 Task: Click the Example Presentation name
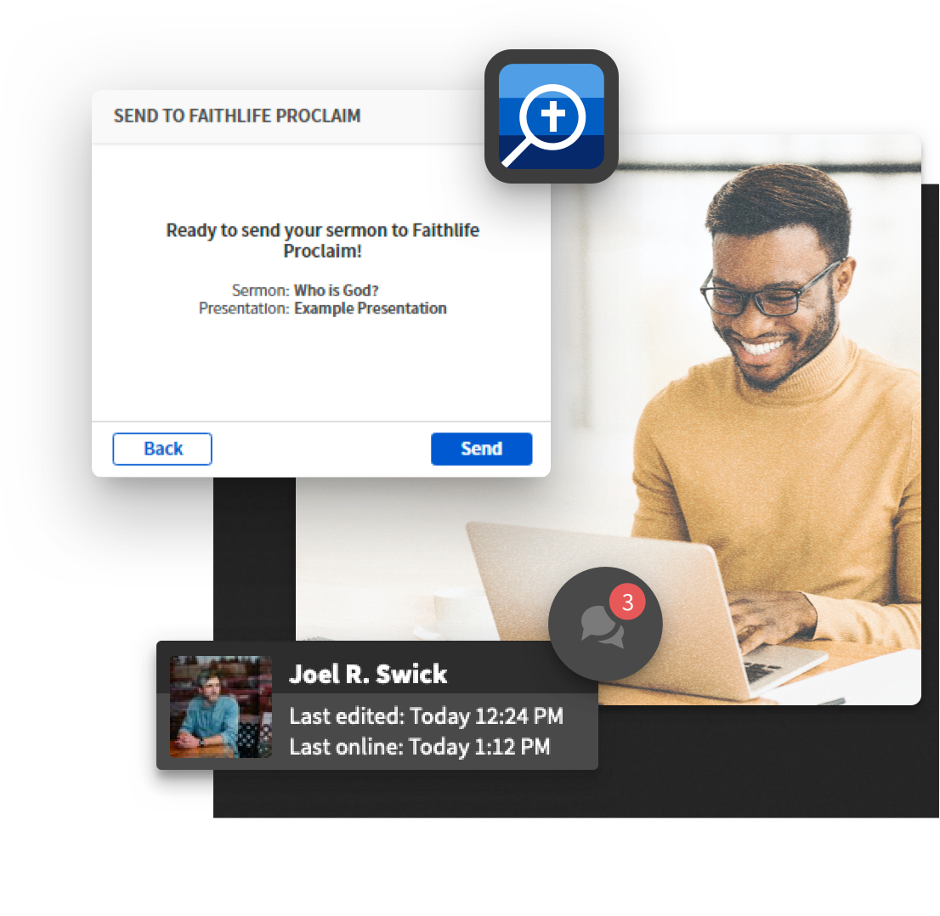coord(371,308)
